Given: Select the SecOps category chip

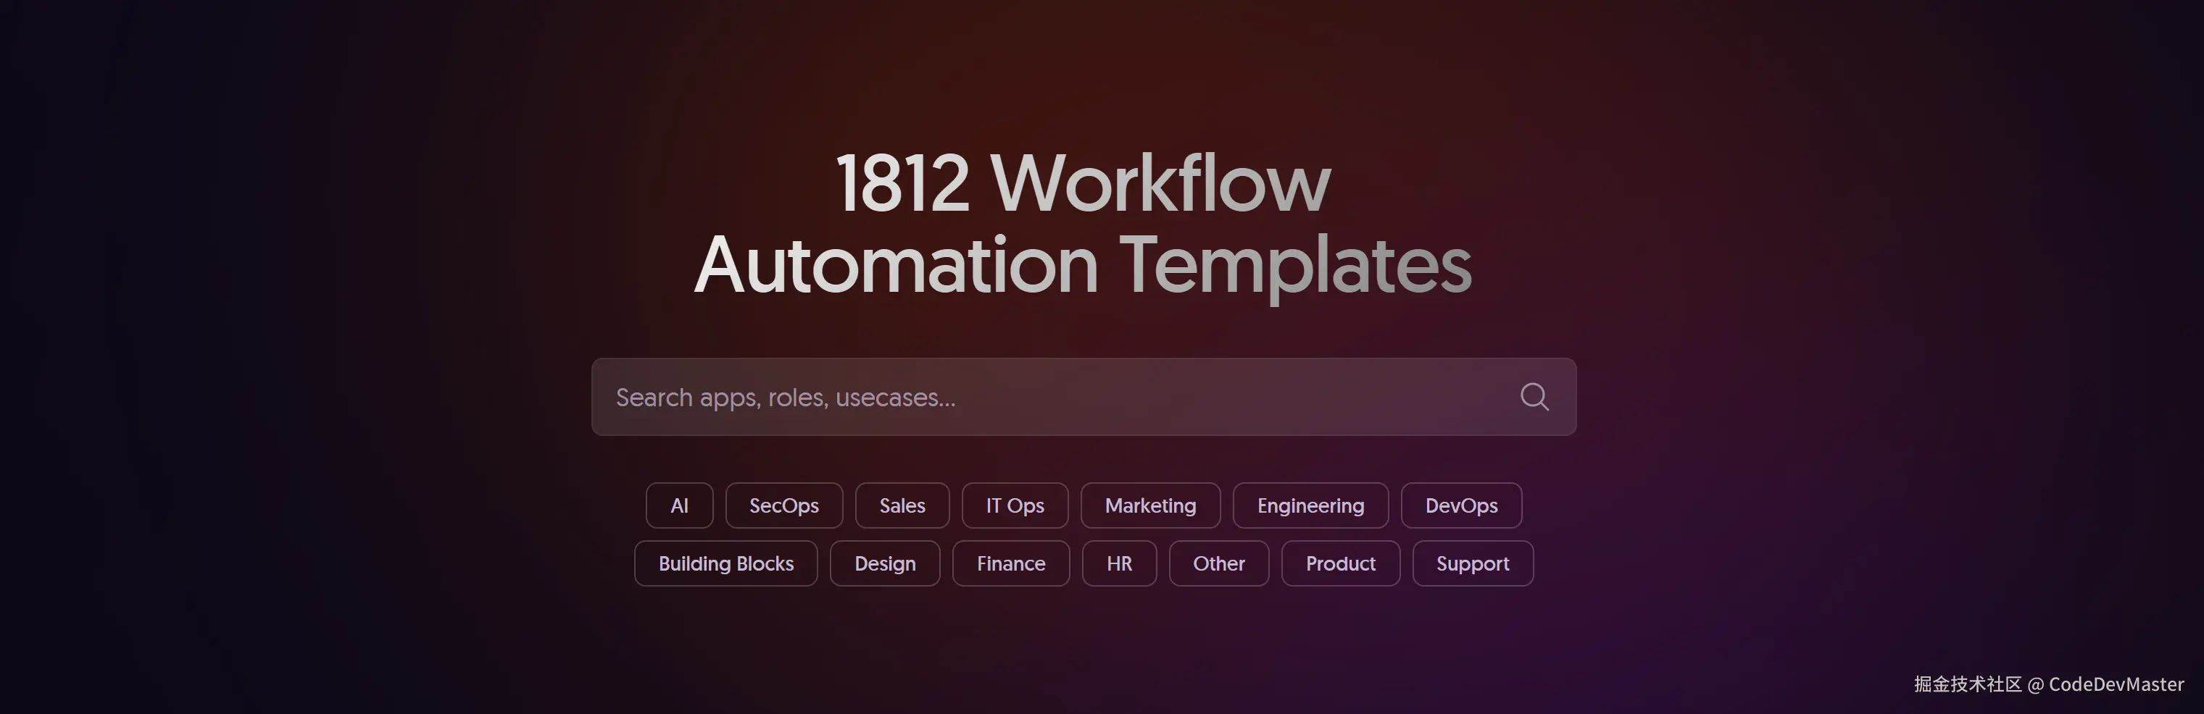Looking at the screenshot, I should click(x=783, y=505).
